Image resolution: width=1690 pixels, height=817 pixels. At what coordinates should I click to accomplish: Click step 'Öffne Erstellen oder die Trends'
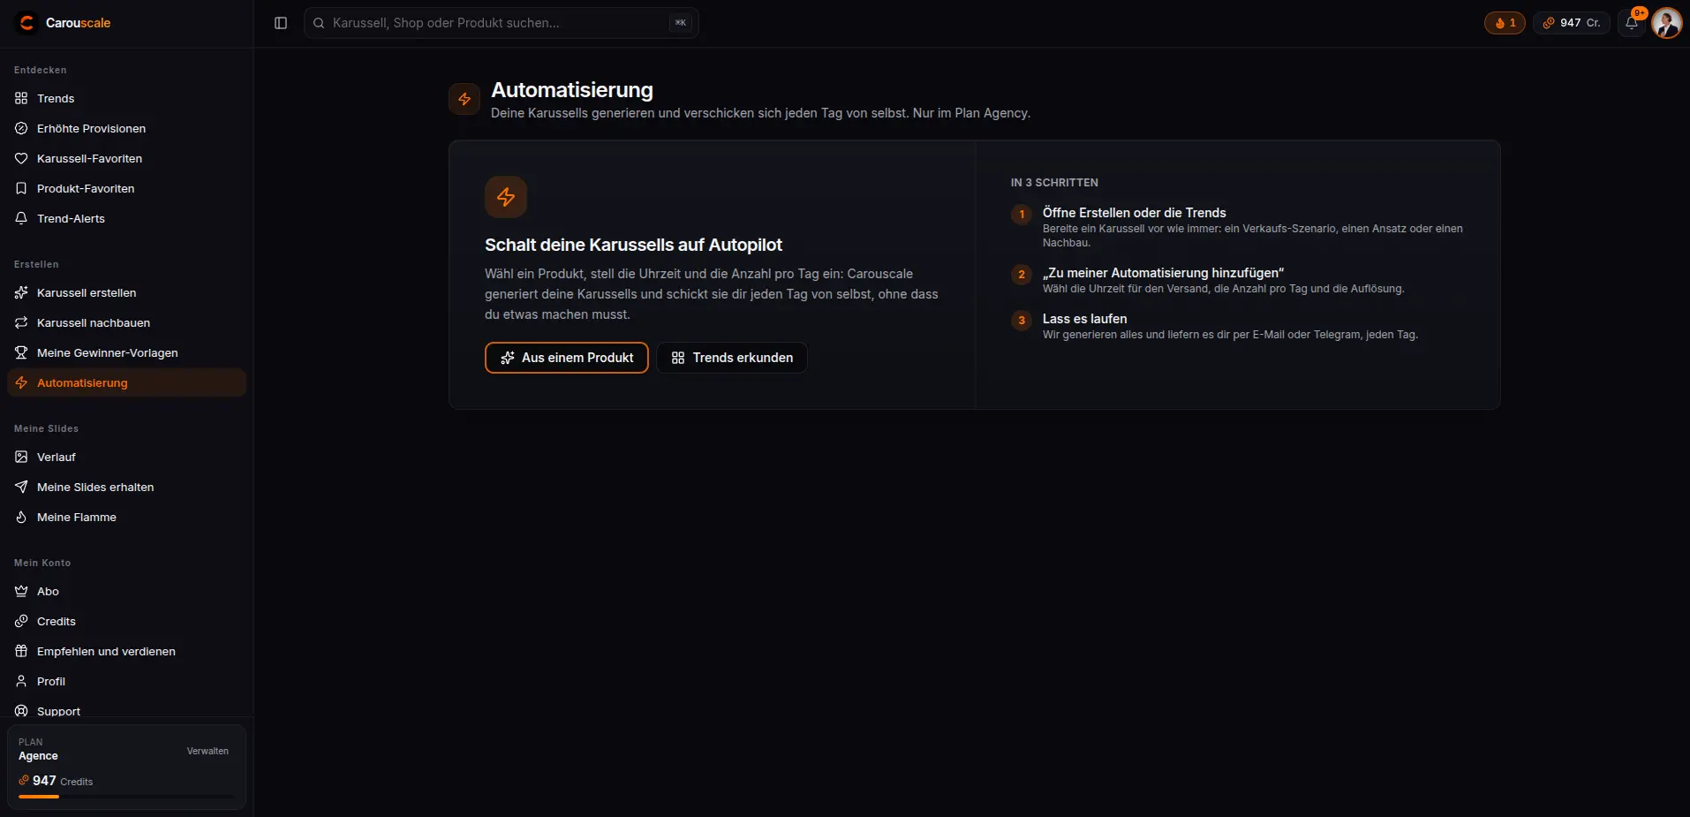click(x=1134, y=213)
